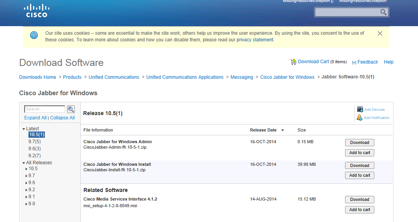Expand the 9.1 node in All Releases

(27, 197)
